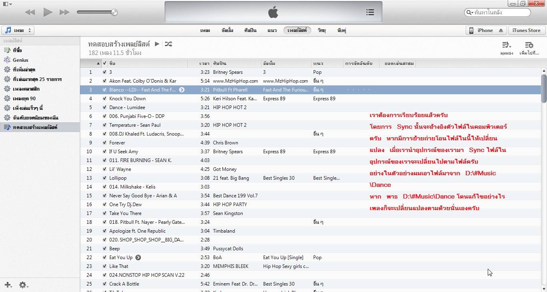Click the add playlist plus button

coord(8,285)
